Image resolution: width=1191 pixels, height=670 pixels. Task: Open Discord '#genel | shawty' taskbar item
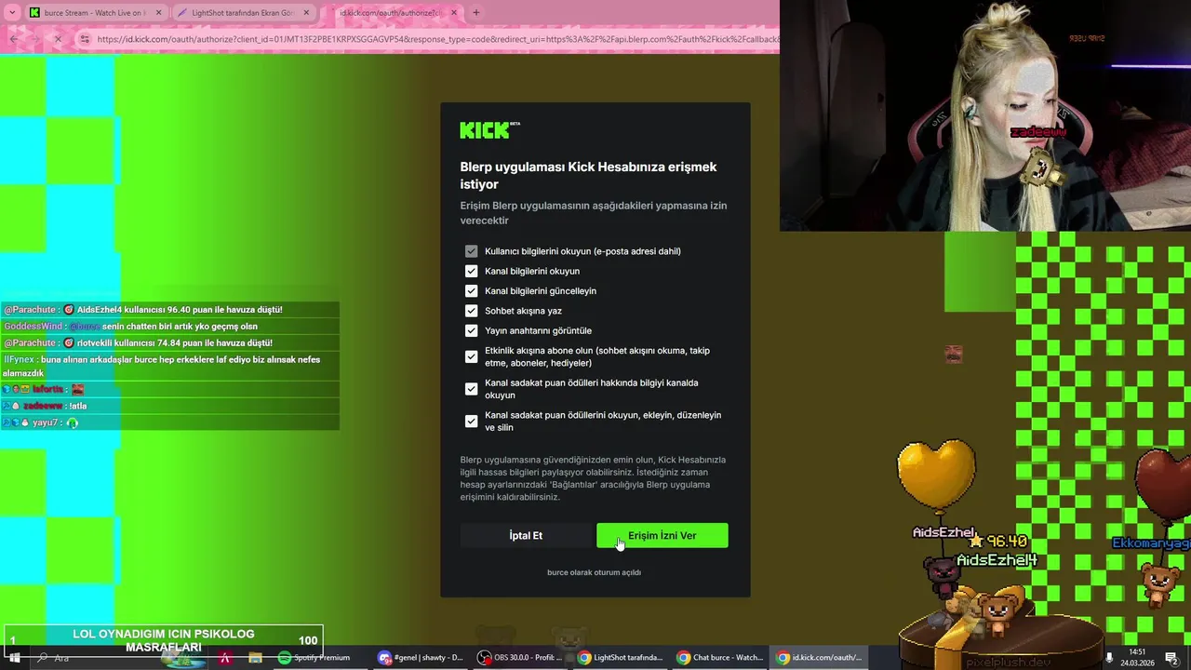pos(421,658)
